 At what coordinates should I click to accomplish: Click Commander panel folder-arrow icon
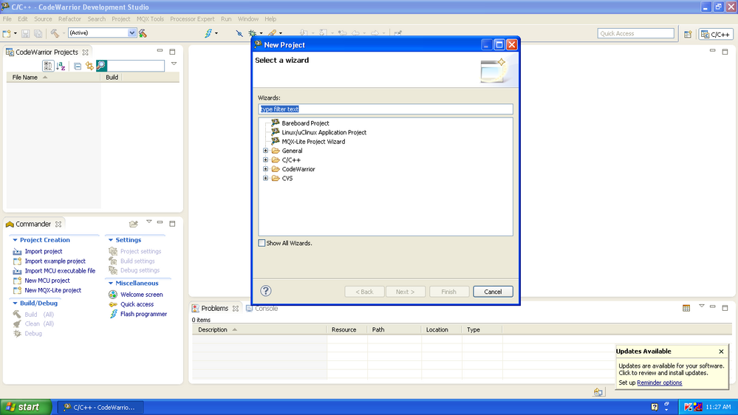(x=134, y=224)
